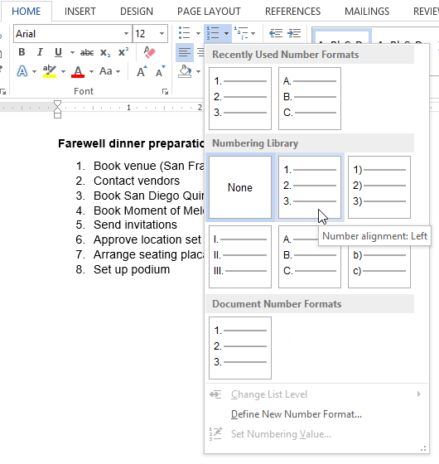
Task: Open the font name dropdown arrow
Action: (x=126, y=33)
